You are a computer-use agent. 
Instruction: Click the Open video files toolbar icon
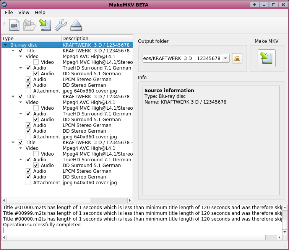pyautogui.click(x=14, y=25)
